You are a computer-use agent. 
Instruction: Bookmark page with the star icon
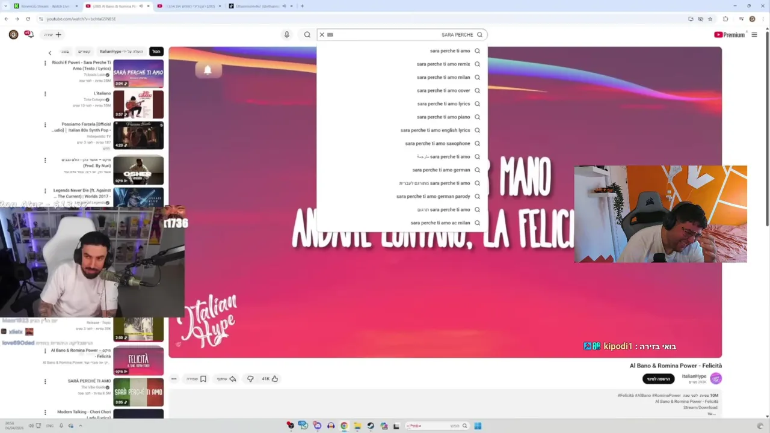tap(710, 19)
